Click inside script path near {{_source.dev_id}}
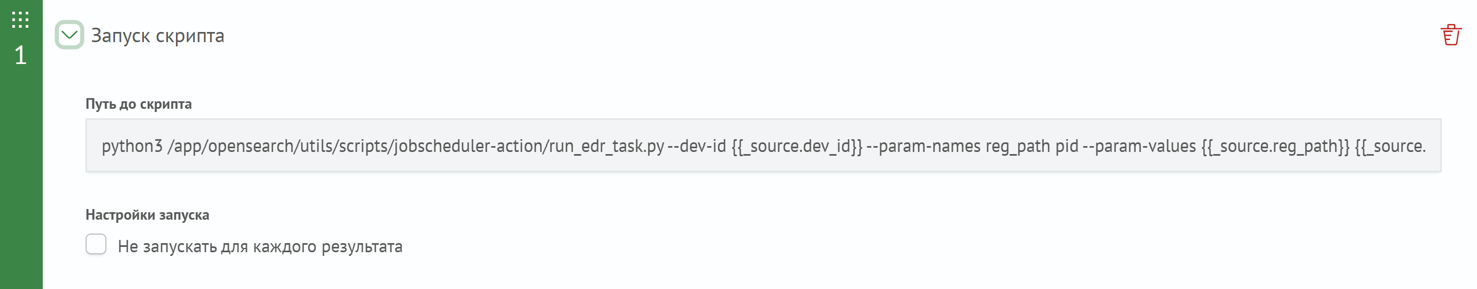 pyautogui.click(x=797, y=146)
